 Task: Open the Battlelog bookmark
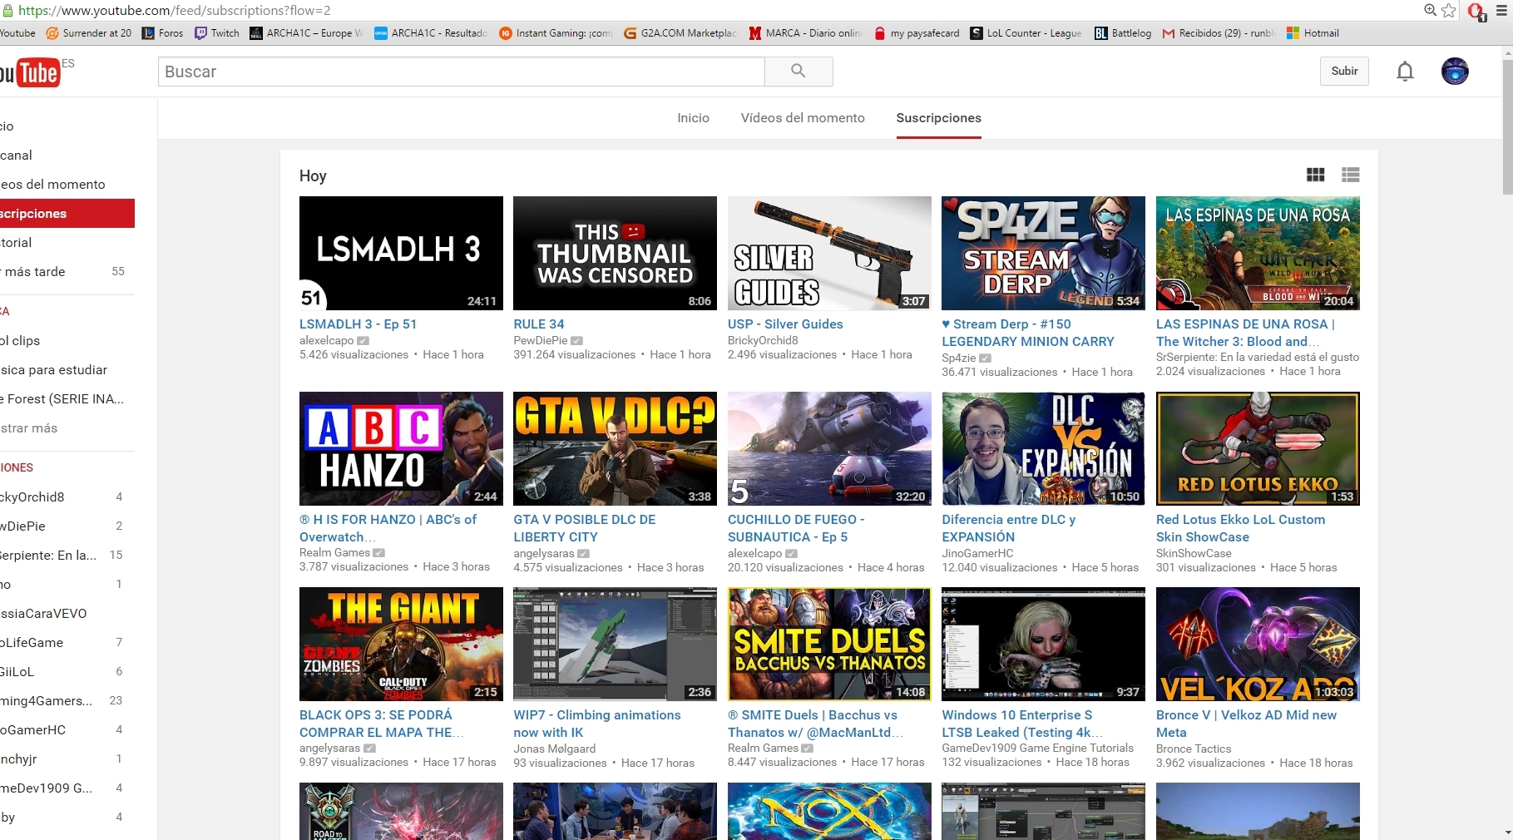[x=1123, y=33]
